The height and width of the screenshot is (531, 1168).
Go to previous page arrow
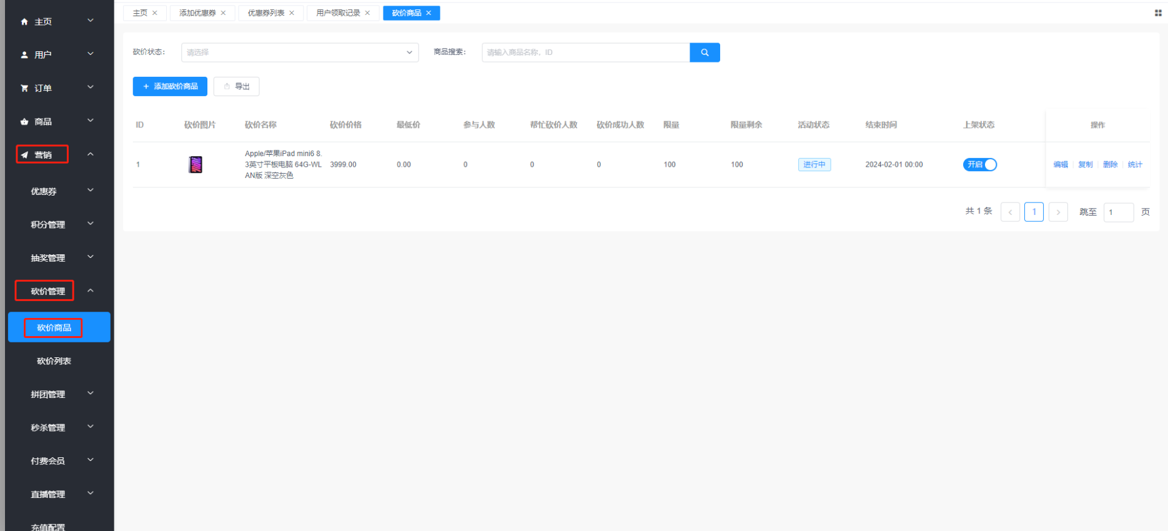[1010, 212]
